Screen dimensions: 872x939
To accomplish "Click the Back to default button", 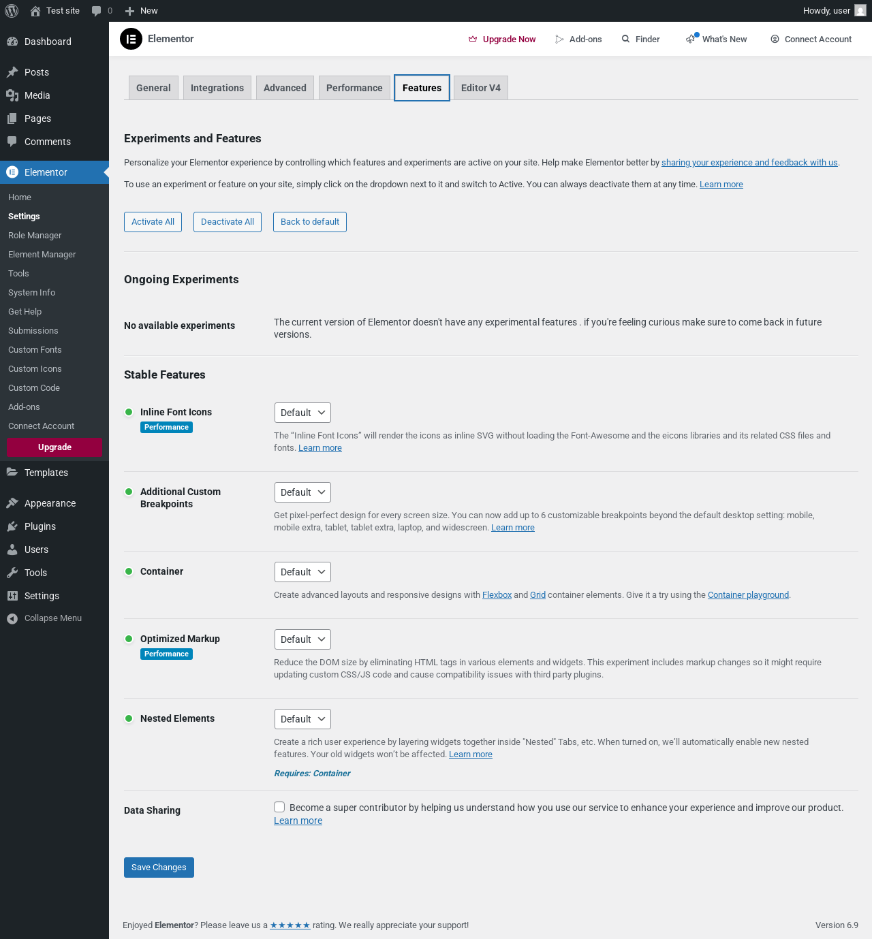I will tap(310, 222).
